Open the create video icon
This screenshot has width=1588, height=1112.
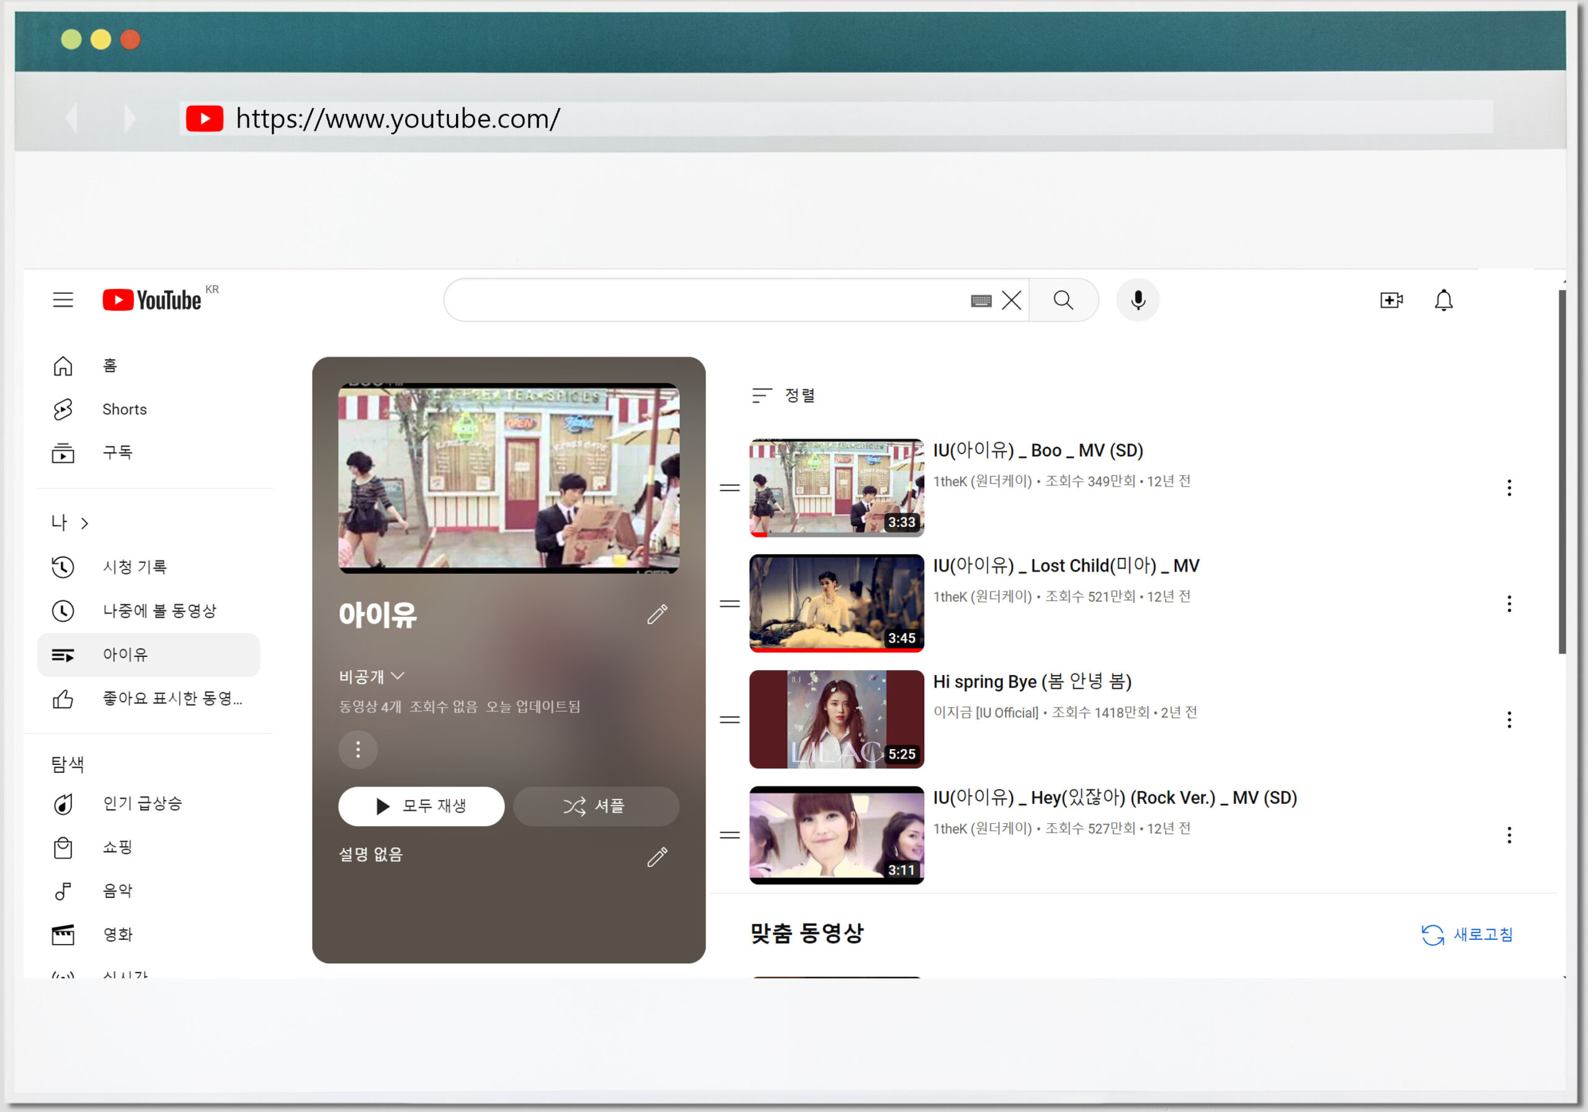coord(1391,300)
